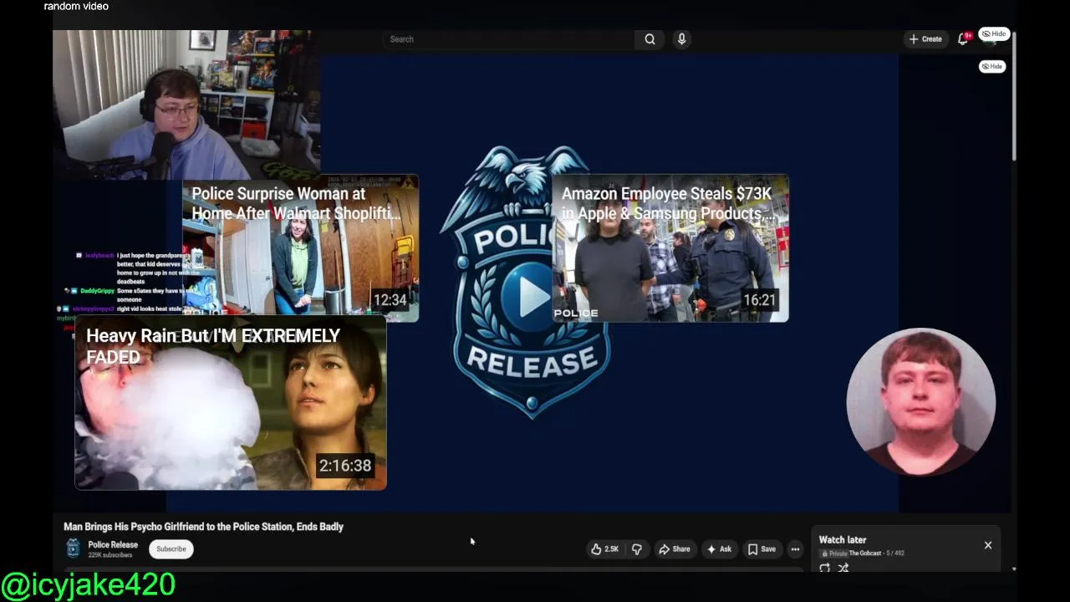Like the video with 2.5K thumbs-up

(604, 549)
